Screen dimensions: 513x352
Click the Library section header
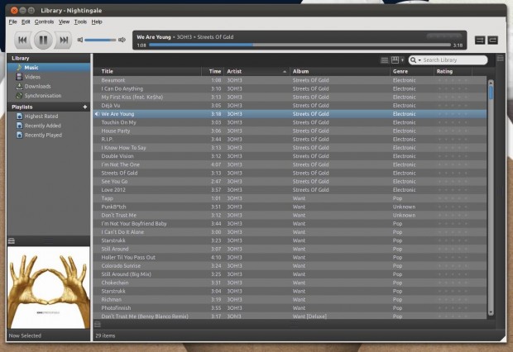tap(49, 58)
